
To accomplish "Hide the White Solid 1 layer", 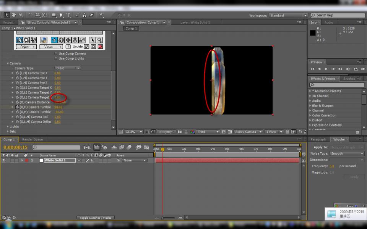I will [x=4, y=161].
